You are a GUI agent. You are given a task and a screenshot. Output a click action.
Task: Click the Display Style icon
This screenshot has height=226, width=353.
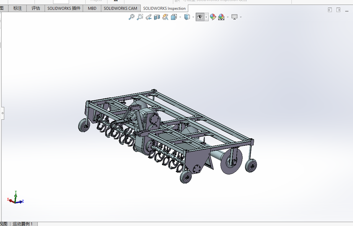point(187,17)
